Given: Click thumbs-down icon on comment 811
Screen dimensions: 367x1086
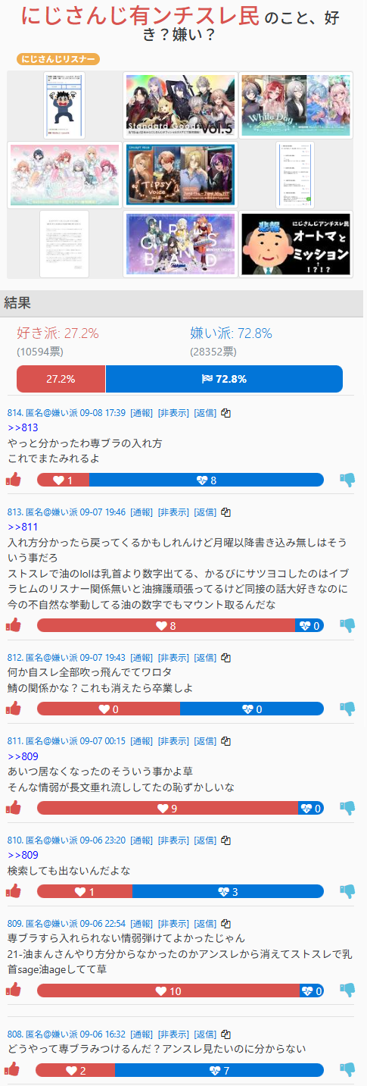Looking at the screenshot, I should click(347, 808).
